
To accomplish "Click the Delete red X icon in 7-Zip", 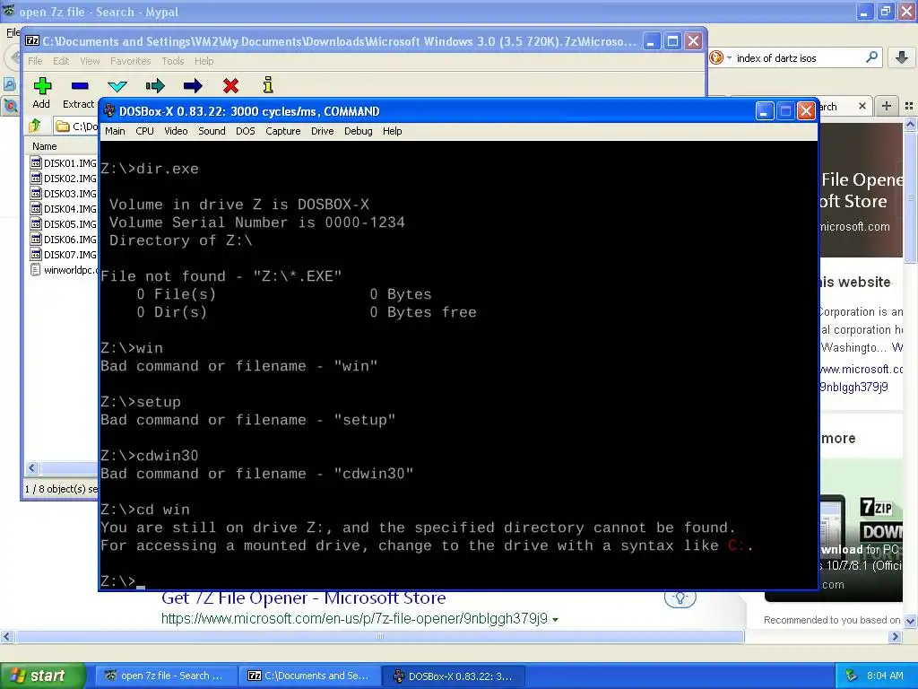I will [230, 86].
